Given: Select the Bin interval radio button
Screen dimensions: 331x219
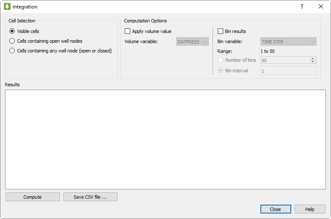Looking at the screenshot, I should pos(220,71).
